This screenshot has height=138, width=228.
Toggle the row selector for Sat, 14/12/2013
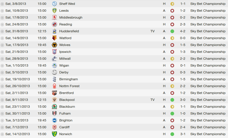2,134
